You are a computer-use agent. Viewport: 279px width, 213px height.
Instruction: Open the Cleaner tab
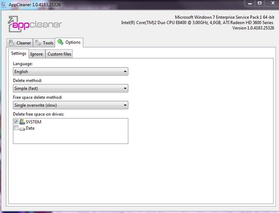20,42
